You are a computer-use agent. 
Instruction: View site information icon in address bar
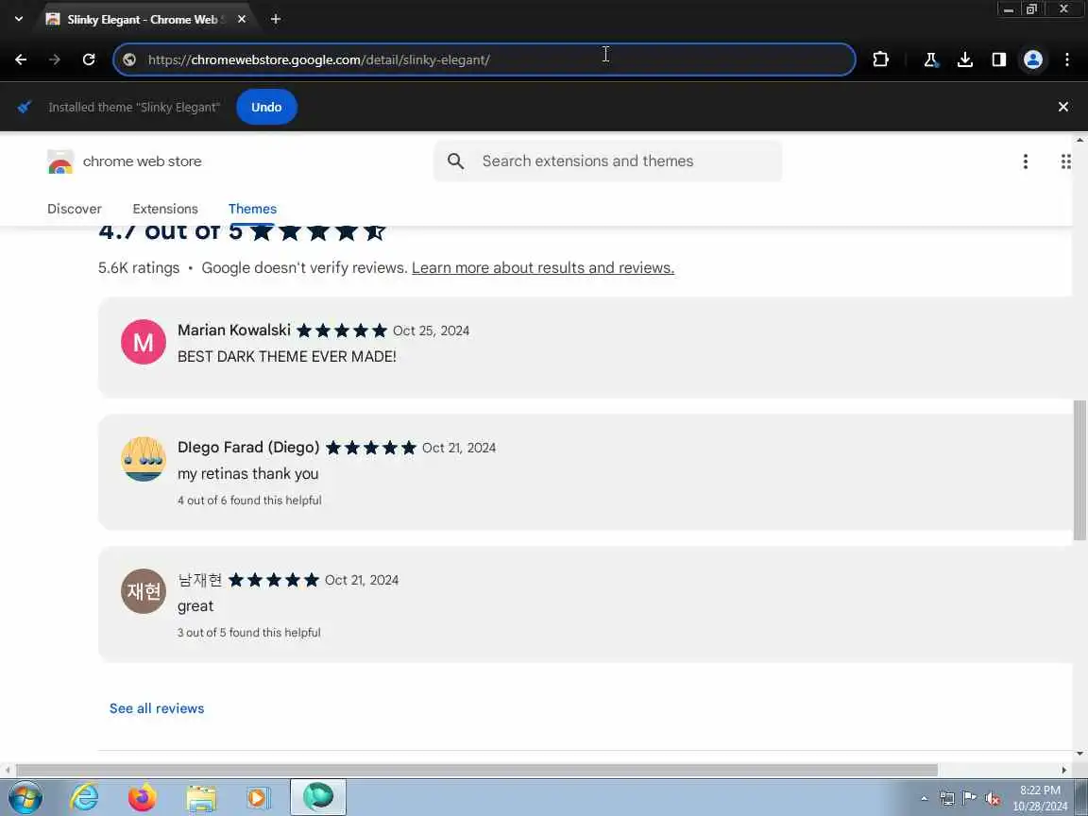129,59
